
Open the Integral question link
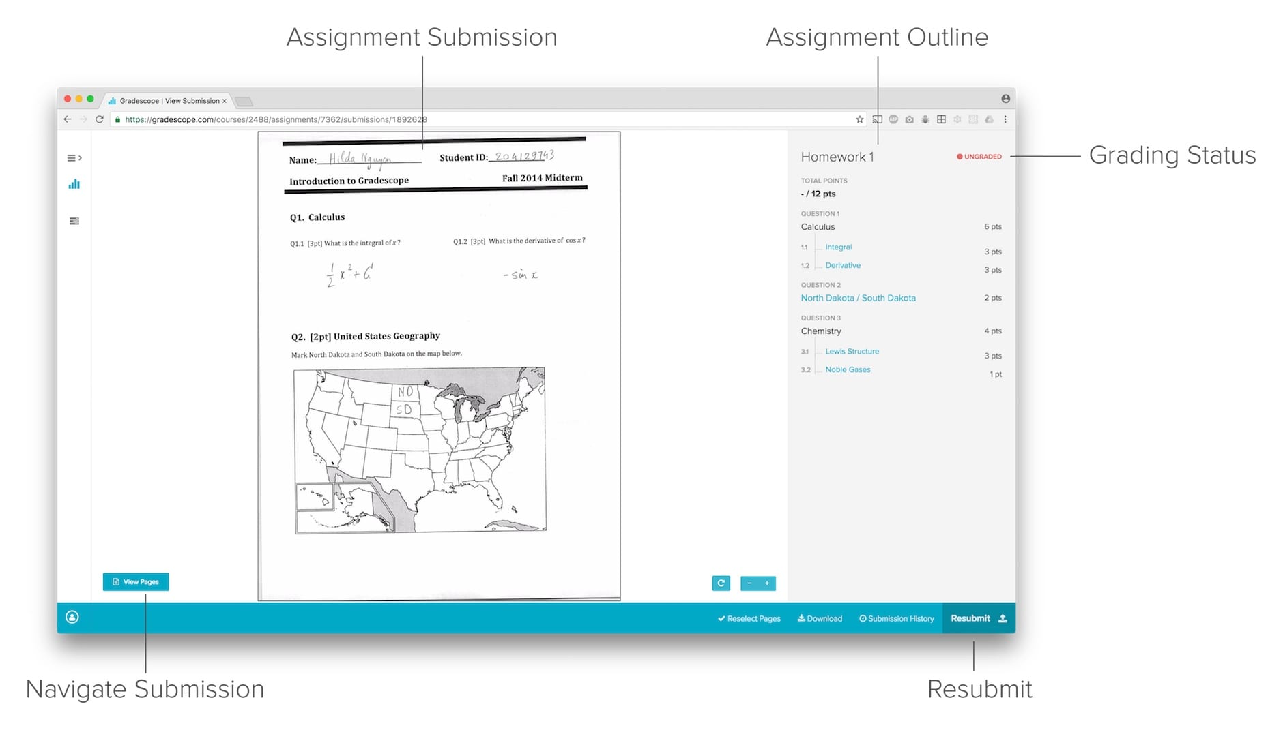(838, 247)
